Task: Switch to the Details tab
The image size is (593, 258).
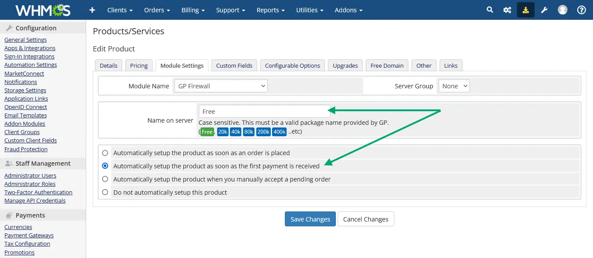Action: [x=109, y=65]
